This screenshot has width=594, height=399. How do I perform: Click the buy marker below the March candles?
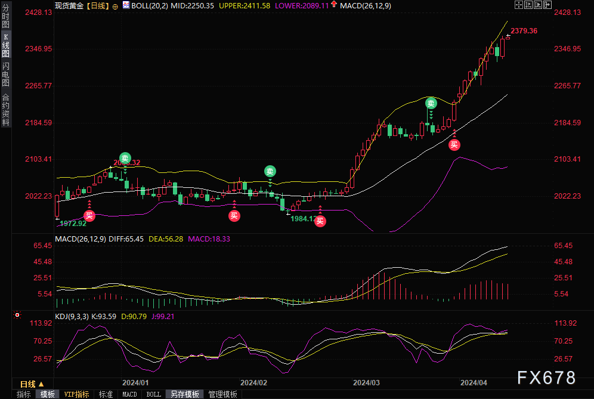pyautogui.click(x=454, y=144)
